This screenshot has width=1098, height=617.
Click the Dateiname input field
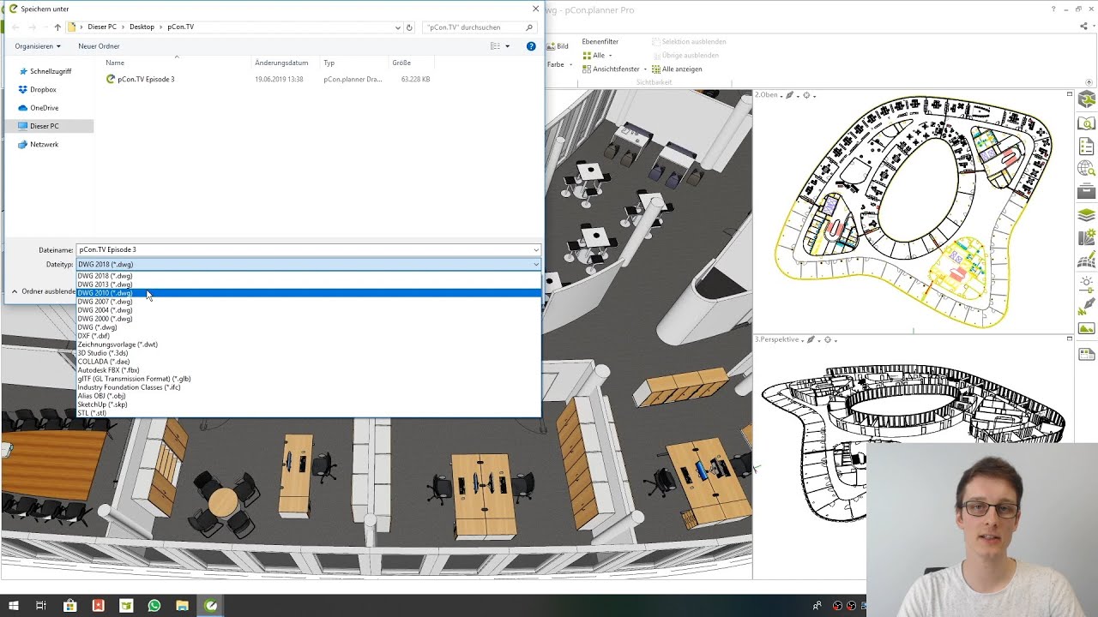(x=304, y=249)
